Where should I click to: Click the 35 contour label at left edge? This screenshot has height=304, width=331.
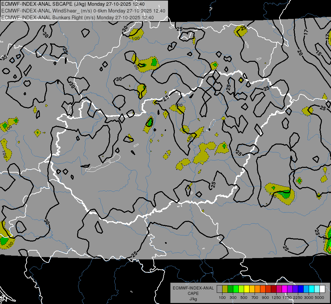point(4,57)
